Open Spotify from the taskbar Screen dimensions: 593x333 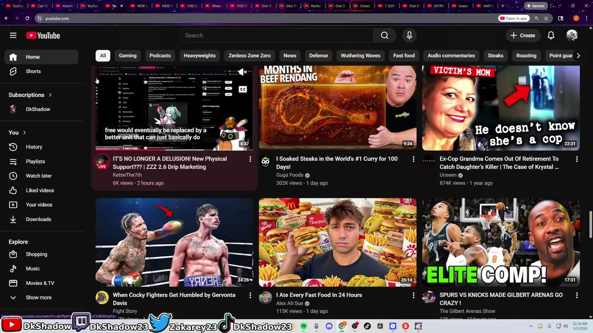[x=303, y=327]
